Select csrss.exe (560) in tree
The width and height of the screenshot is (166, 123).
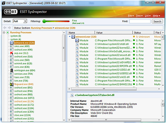pyautogui.click(x=22, y=60)
